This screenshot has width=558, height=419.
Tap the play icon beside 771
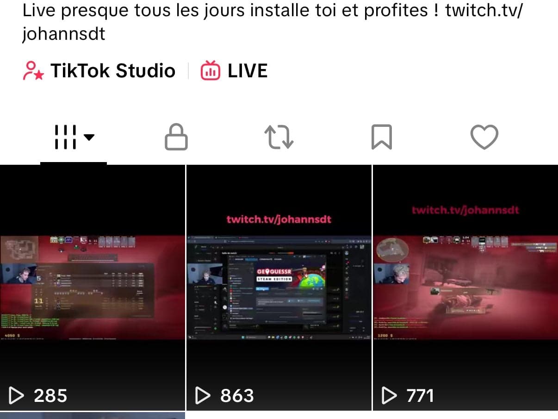tap(389, 395)
